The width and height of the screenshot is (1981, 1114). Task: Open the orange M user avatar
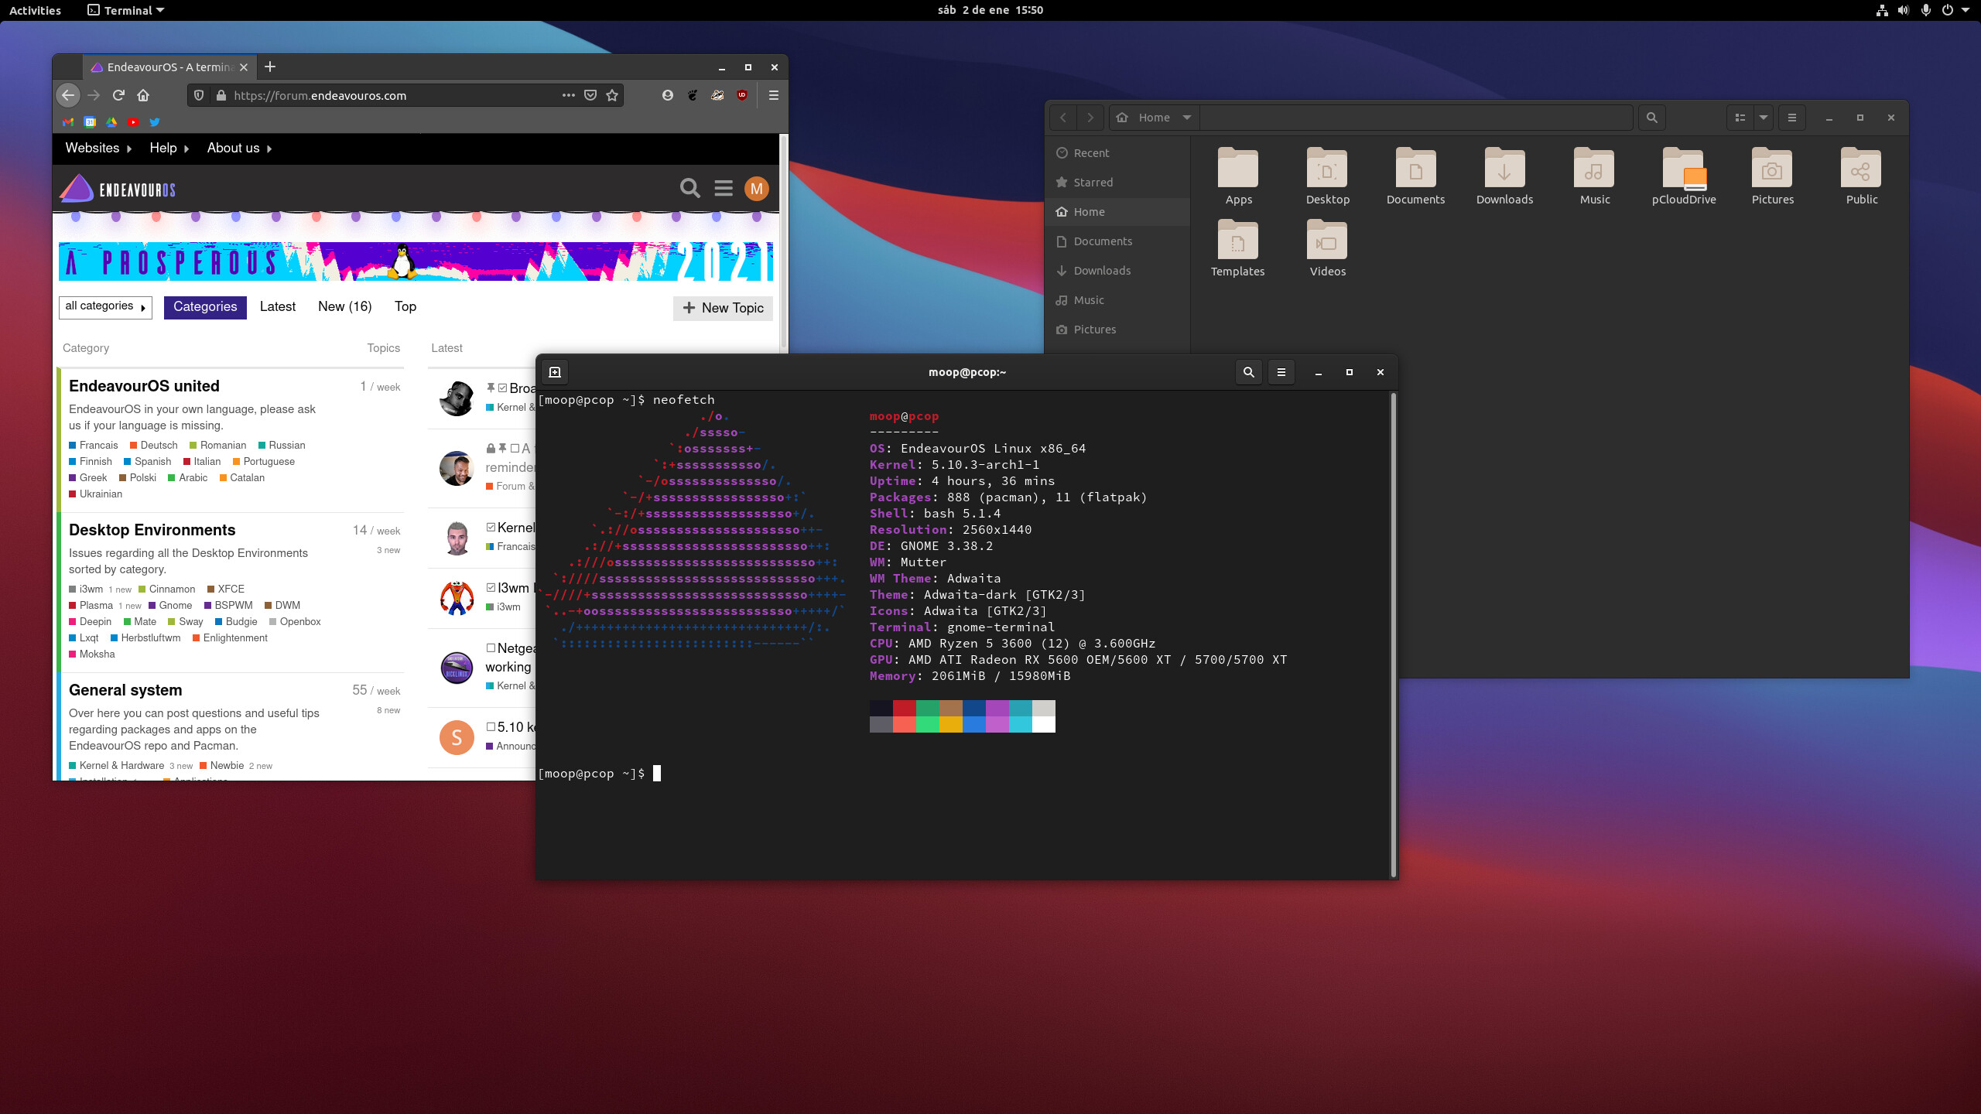coord(756,188)
